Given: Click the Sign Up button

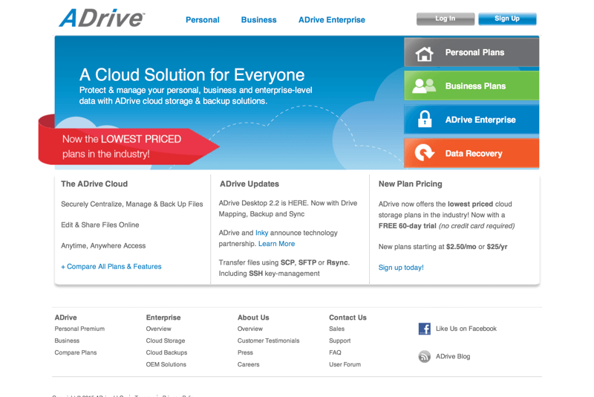Looking at the screenshot, I should (507, 19).
